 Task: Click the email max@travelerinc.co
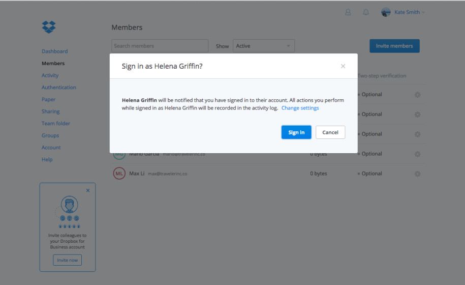coord(168,174)
